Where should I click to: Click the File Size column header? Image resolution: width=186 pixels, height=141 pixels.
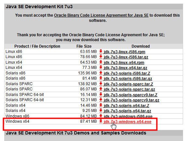pos(84,46)
